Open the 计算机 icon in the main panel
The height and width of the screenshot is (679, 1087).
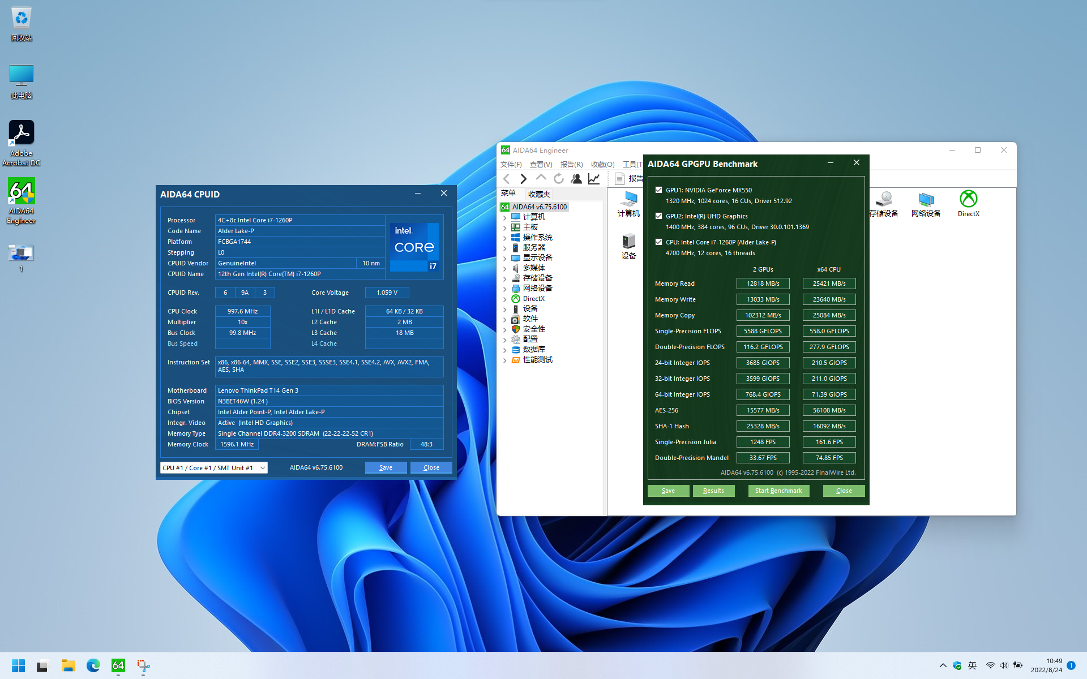tap(628, 204)
